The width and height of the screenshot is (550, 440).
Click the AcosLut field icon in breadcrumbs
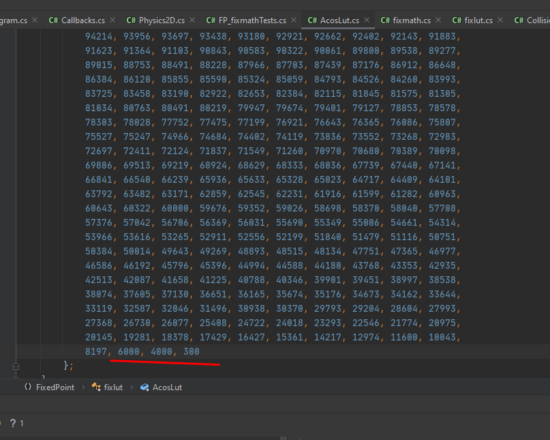click(144, 387)
